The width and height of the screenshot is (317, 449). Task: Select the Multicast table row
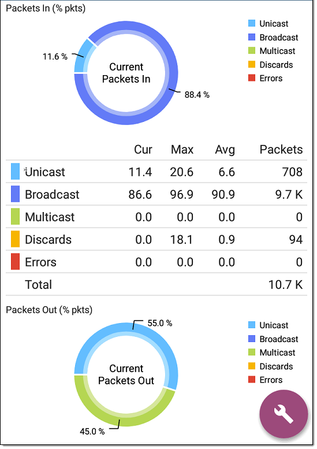coord(156,217)
